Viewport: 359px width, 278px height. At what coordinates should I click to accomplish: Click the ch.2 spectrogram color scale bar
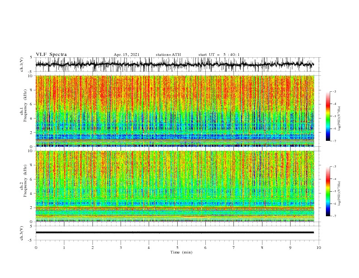pos(328,191)
